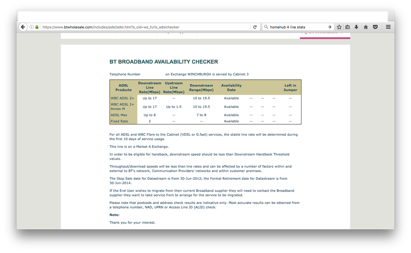
Task: Click 'Available' in the ADSL Max row
Action: [x=231, y=115]
